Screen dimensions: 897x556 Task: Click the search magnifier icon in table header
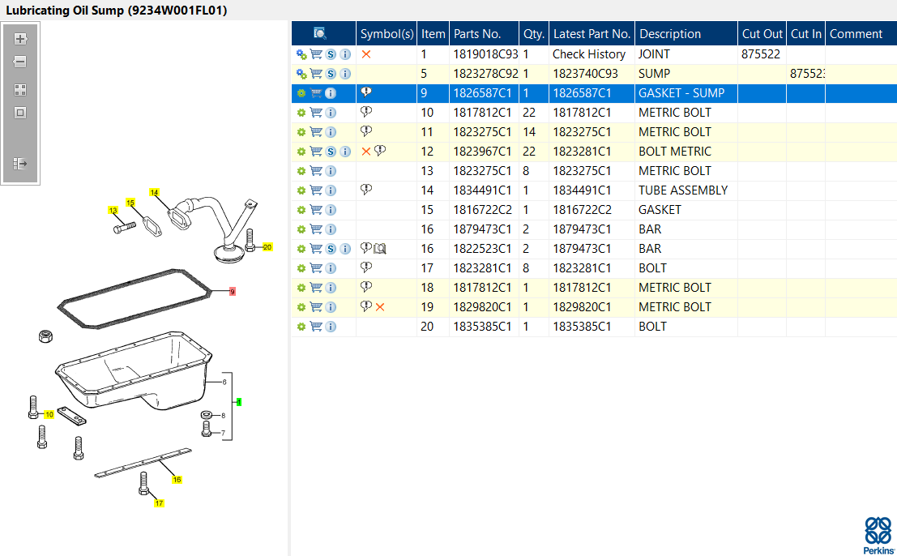(x=320, y=34)
